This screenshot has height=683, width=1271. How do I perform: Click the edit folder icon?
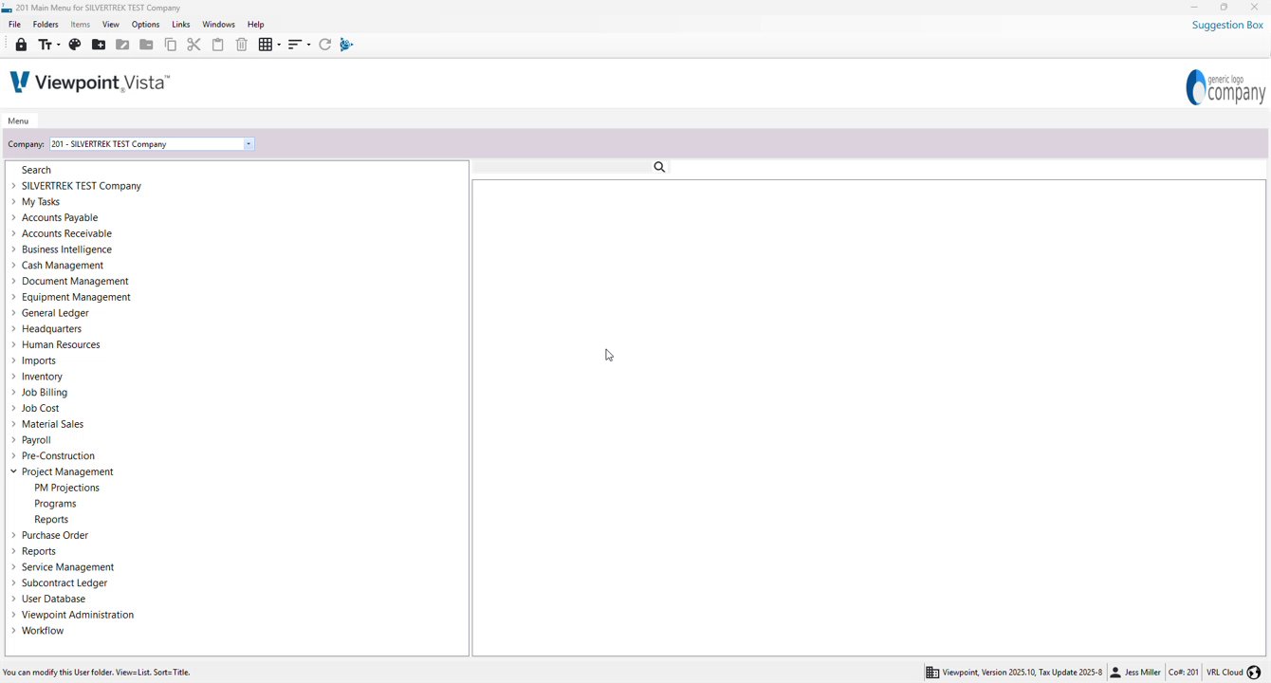122,45
